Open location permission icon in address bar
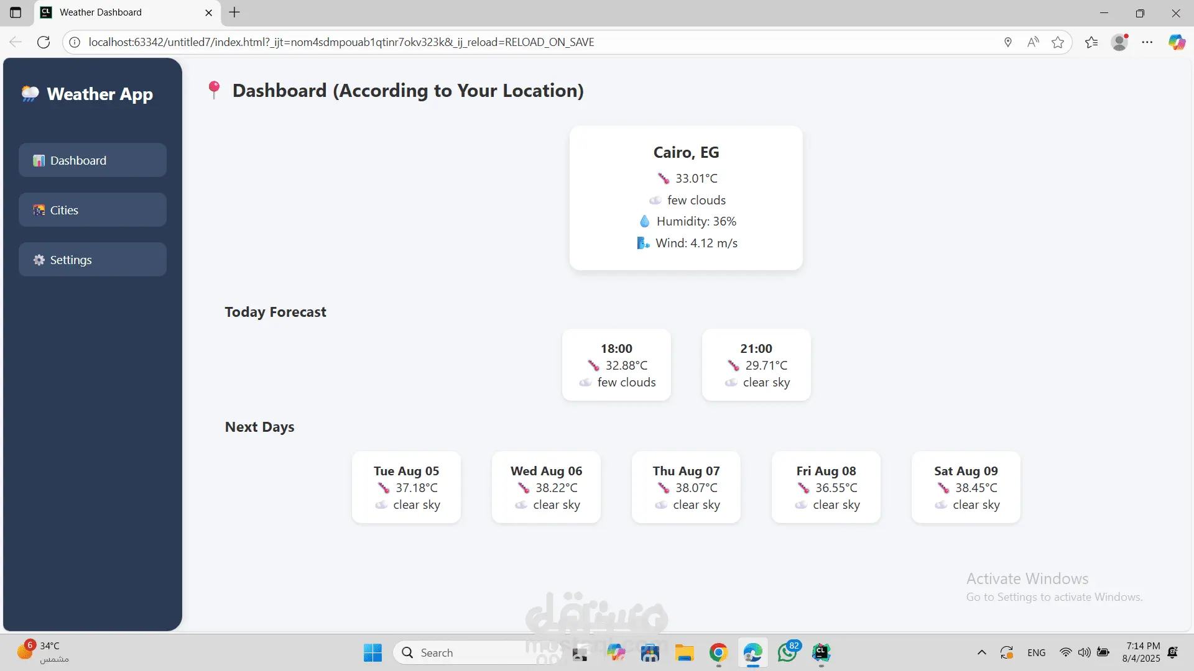This screenshot has width=1194, height=671. coord(1007,42)
